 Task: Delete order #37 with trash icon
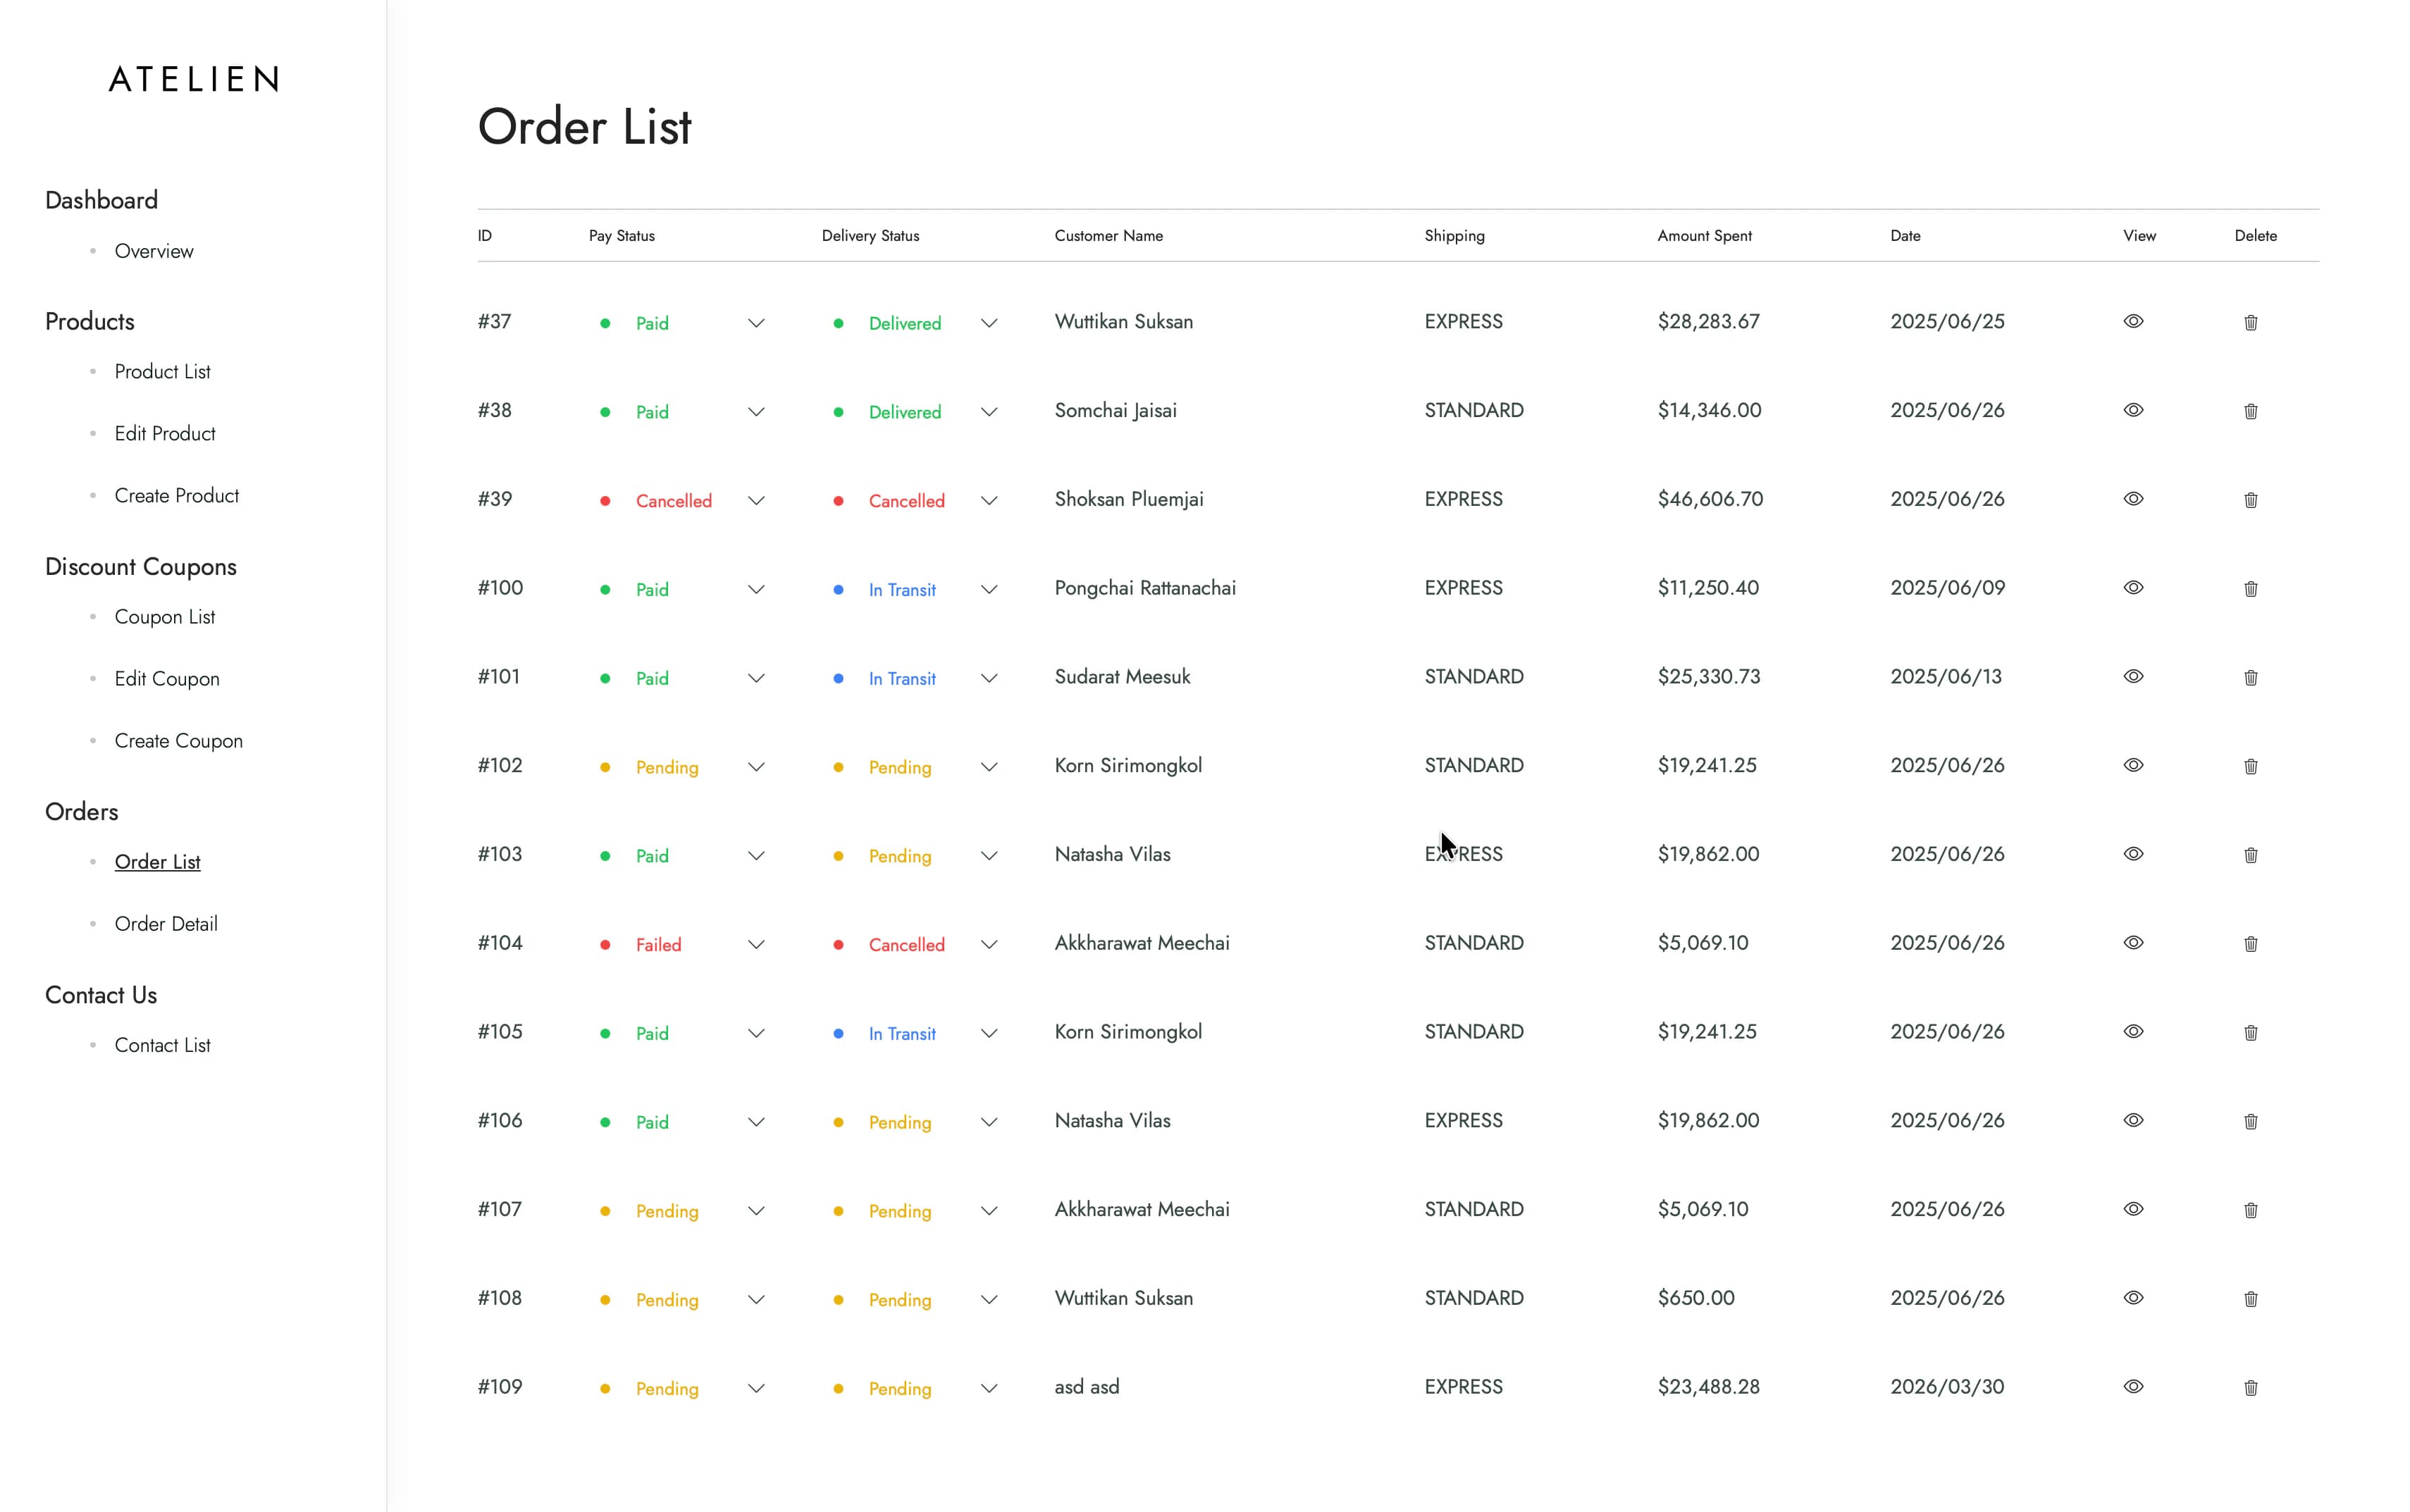coord(2250,322)
